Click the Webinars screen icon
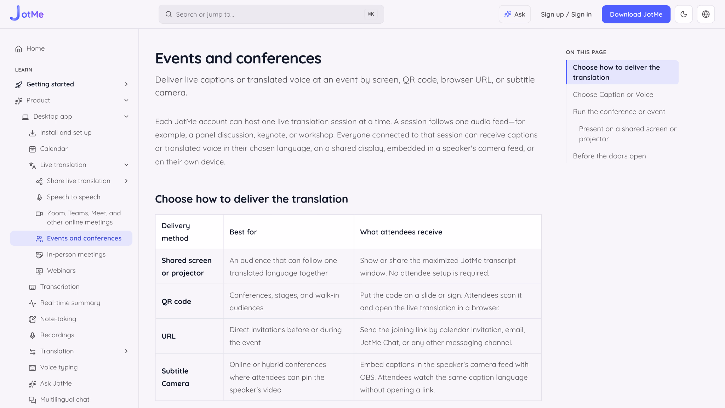 pos(39,271)
